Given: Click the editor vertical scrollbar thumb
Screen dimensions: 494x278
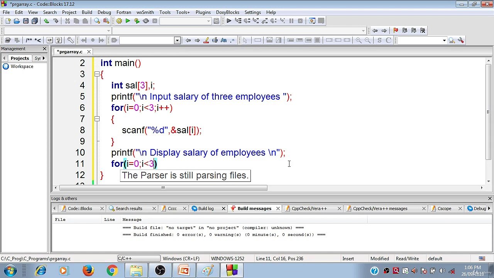Looking at the screenshot, I should point(489,111).
